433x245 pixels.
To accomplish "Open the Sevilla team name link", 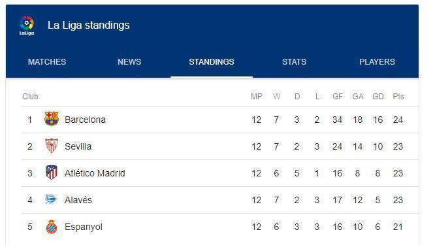I will 78,146.
